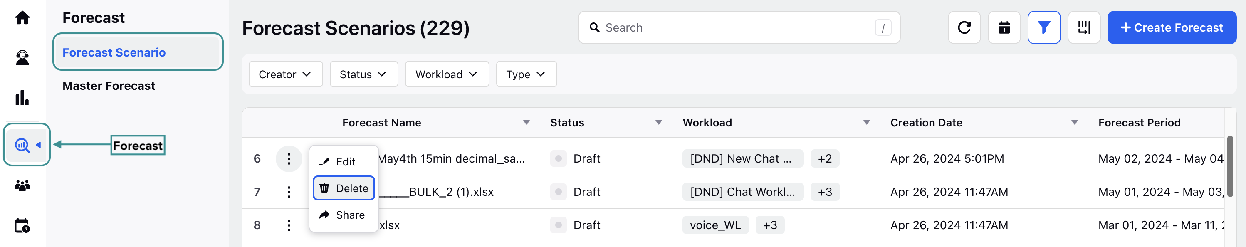This screenshot has width=1246, height=247.
Task: Click the May4th 15min decimal_sa... forecast name
Action: click(x=451, y=158)
